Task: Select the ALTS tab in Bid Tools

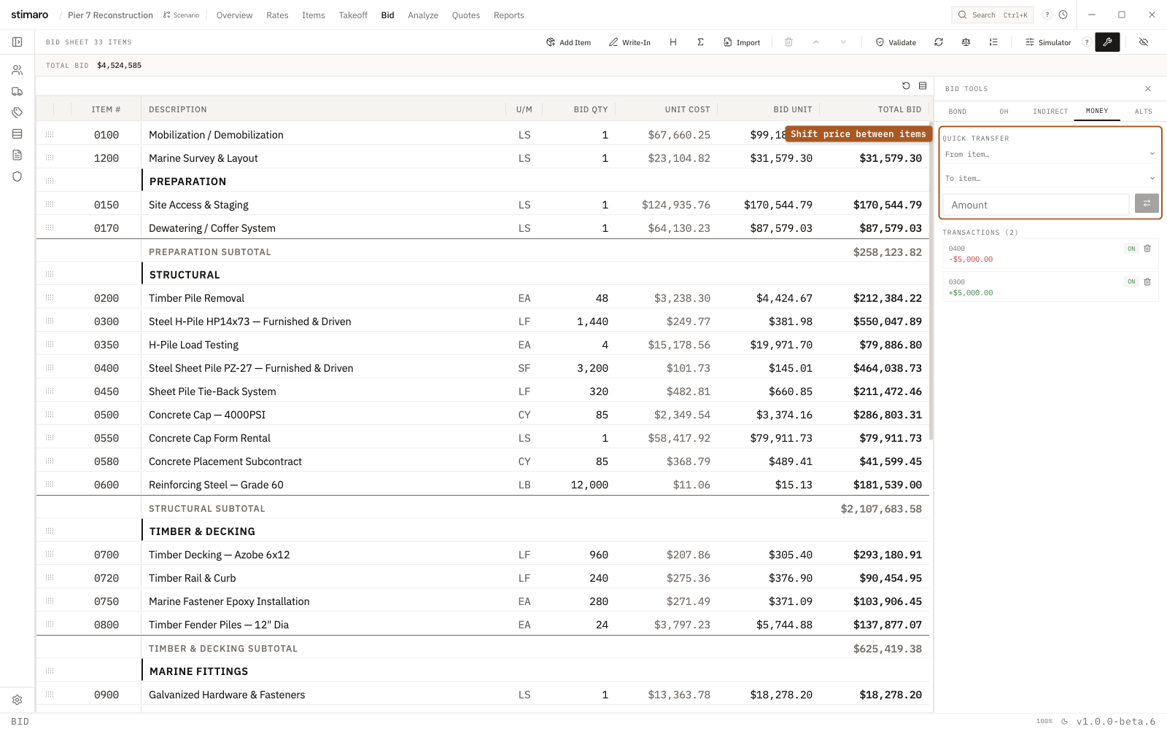Action: pos(1143,112)
